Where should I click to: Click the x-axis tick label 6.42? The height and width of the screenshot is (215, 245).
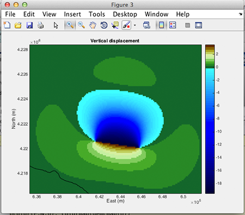(x=100, y=196)
